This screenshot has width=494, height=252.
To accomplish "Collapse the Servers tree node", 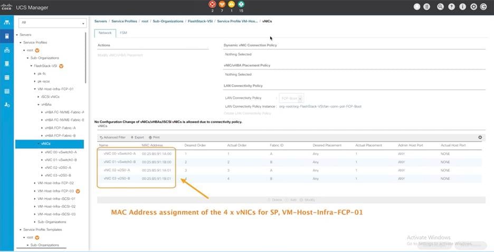I will (17, 35).
